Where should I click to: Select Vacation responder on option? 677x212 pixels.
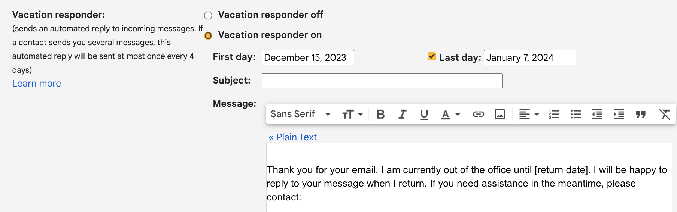point(208,35)
